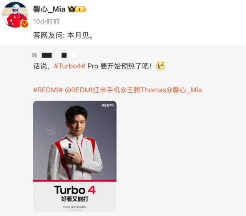The image size is (246, 216).
Task: Visit @REDMI红米手机 mention
Action: point(93,90)
